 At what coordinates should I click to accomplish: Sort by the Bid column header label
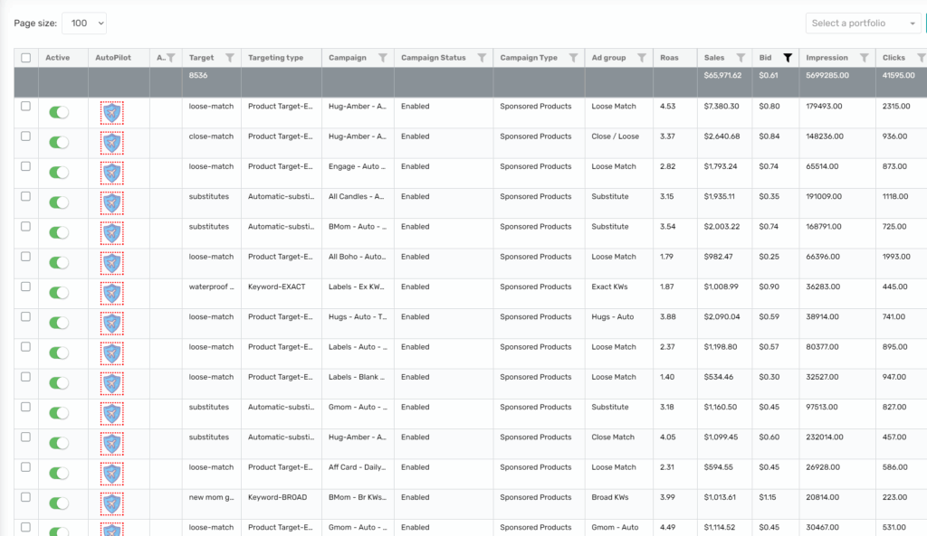point(765,58)
